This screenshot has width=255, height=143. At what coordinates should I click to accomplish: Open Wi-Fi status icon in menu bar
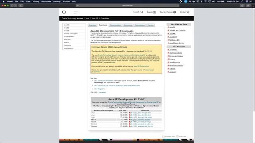click(206, 2)
